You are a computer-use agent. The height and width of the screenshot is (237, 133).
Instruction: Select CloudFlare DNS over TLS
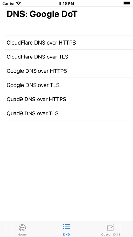tap(69, 57)
